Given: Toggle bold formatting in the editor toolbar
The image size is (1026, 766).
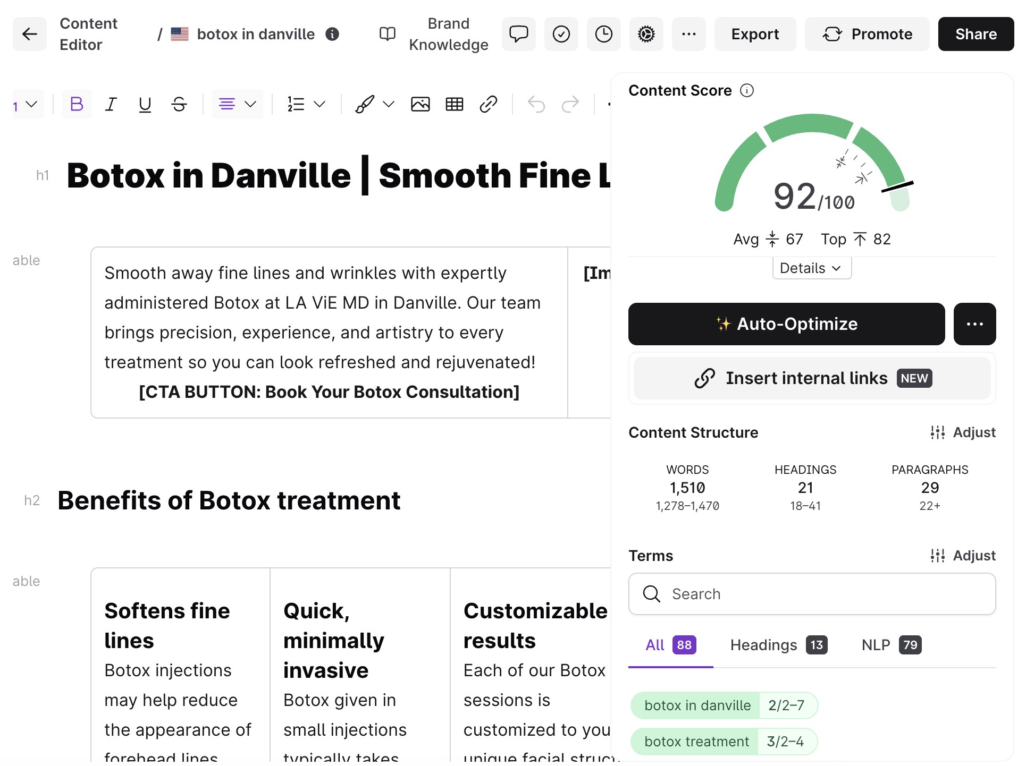Looking at the screenshot, I should [x=76, y=104].
